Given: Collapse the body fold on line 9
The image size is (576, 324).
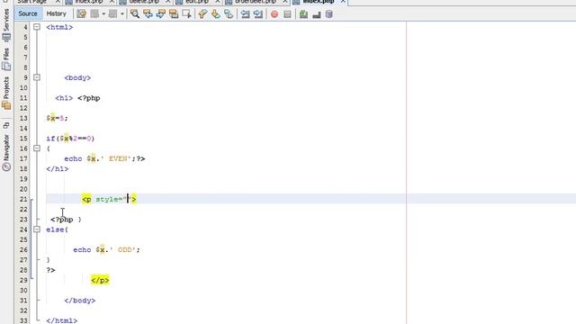Looking at the screenshot, I should [37, 77].
